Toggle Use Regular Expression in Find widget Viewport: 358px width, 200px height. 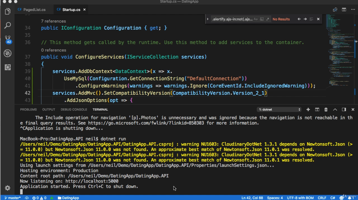(267, 19)
